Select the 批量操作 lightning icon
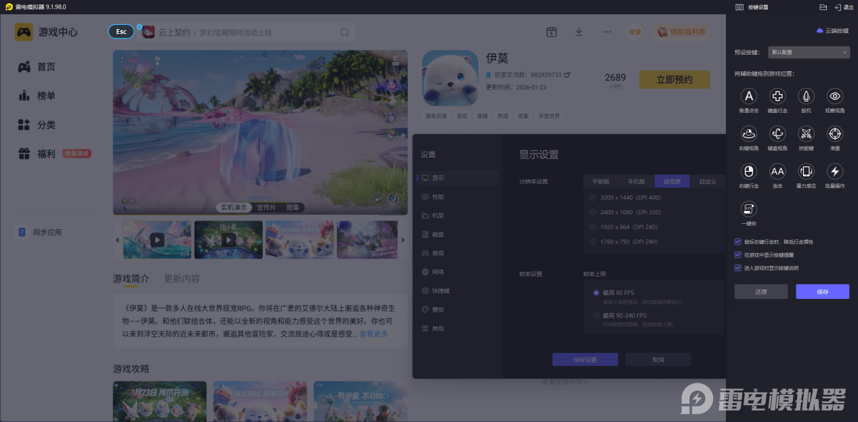The width and height of the screenshot is (858, 422). pos(835,171)
